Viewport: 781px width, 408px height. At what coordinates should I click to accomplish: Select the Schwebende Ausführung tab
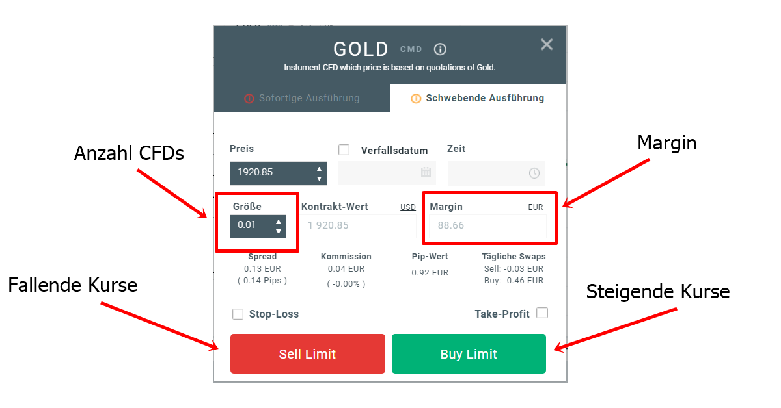click(478, 98)
